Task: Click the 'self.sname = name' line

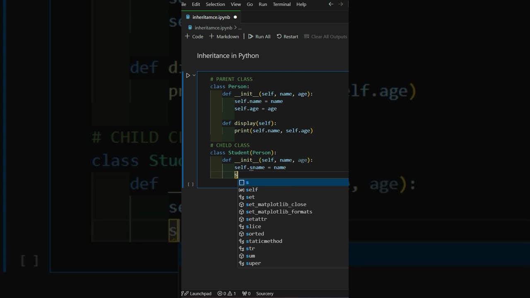Action: (260, 167)
